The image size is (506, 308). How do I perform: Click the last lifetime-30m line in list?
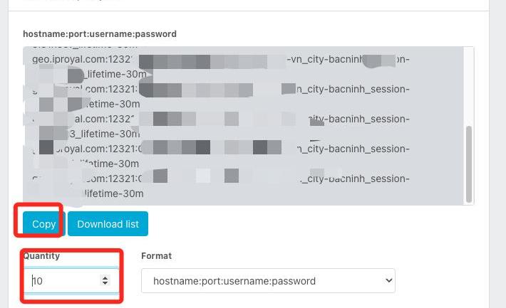(114, 193)
